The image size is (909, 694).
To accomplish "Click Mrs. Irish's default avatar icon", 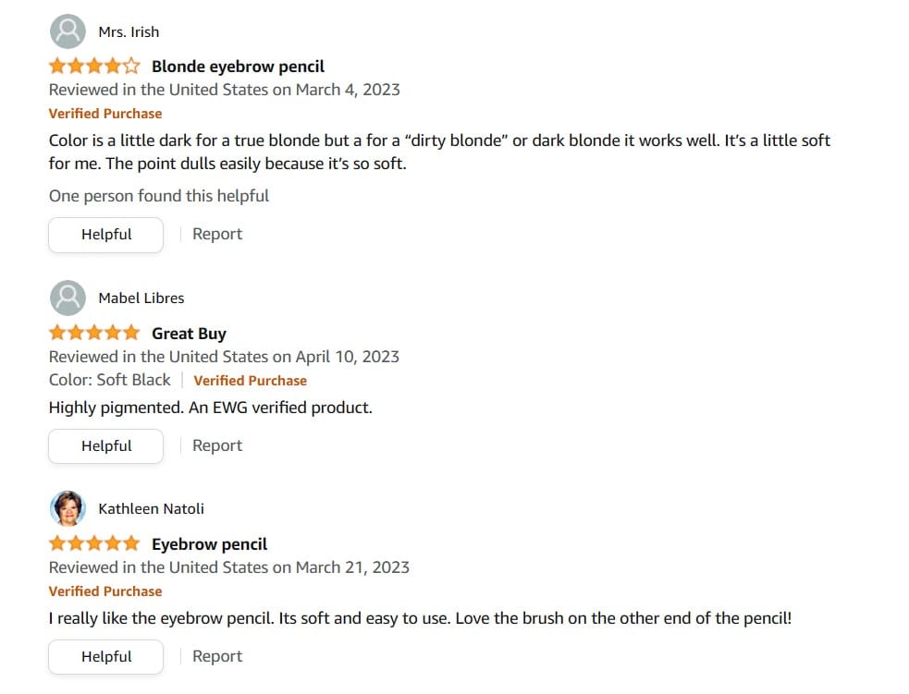I will [x=67, y=31].
